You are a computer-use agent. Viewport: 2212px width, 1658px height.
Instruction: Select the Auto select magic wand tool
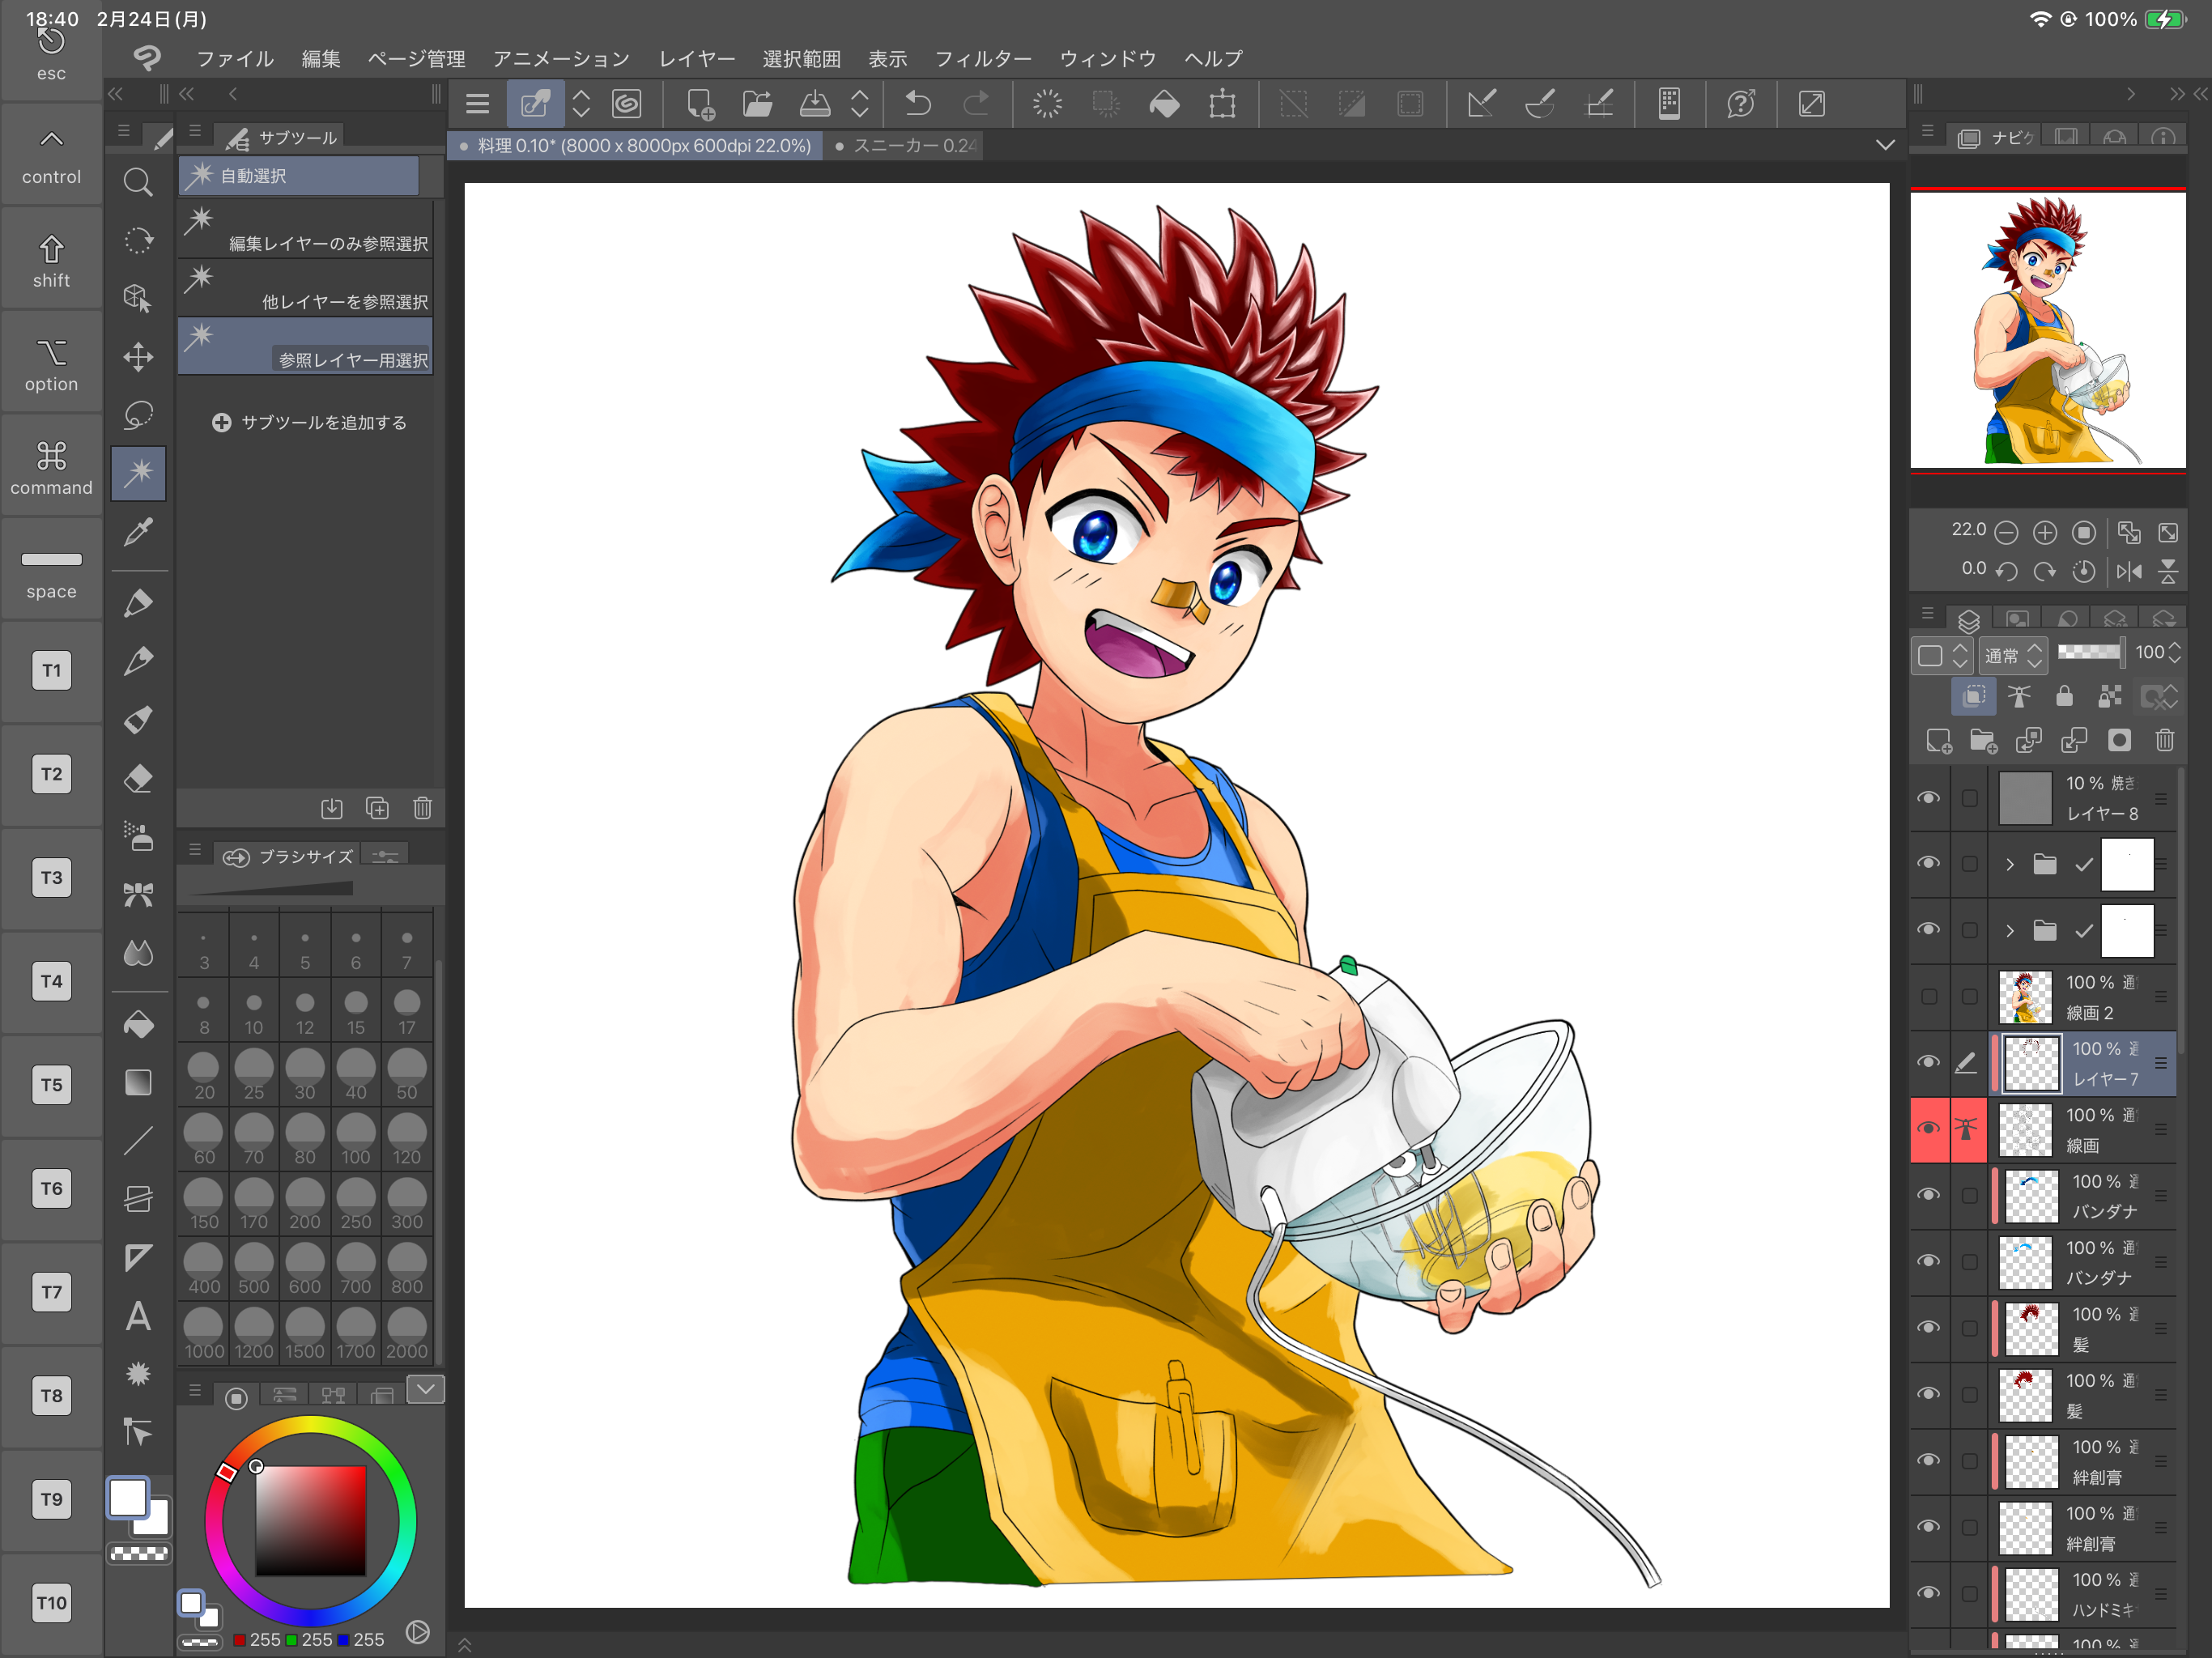[138, 472]
